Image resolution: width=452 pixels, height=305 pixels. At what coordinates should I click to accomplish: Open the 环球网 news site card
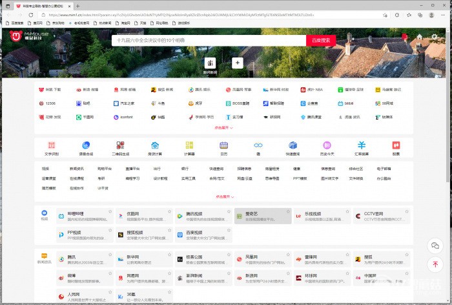(x=322, y=278)
